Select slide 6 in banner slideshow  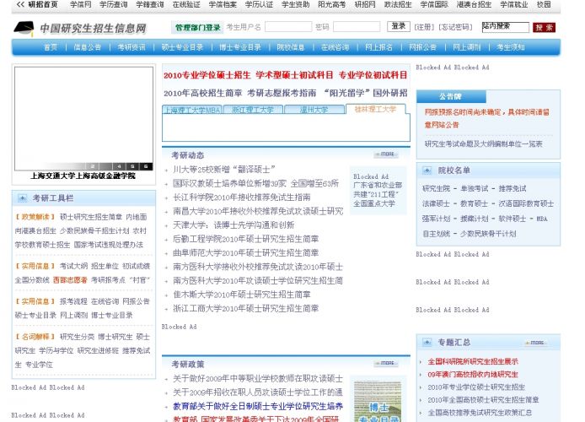tap(146, 166)
